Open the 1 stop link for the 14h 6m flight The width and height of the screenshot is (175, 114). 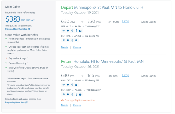[x=125, y=75]
